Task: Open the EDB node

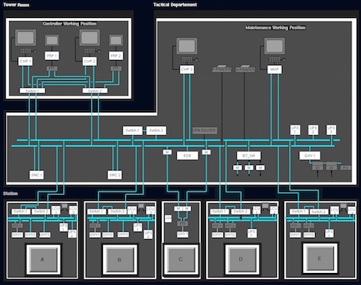Action: pos(187,155)
